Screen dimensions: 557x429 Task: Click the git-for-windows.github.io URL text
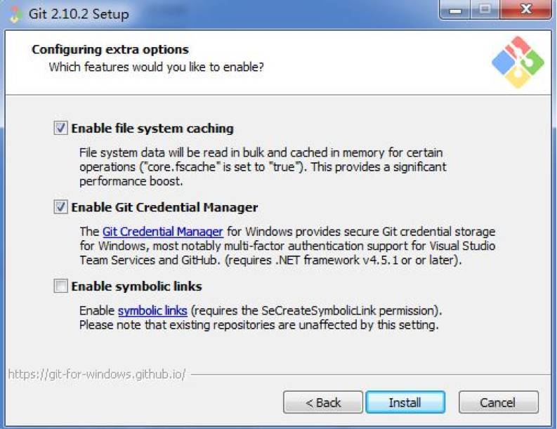coord(97,374)
